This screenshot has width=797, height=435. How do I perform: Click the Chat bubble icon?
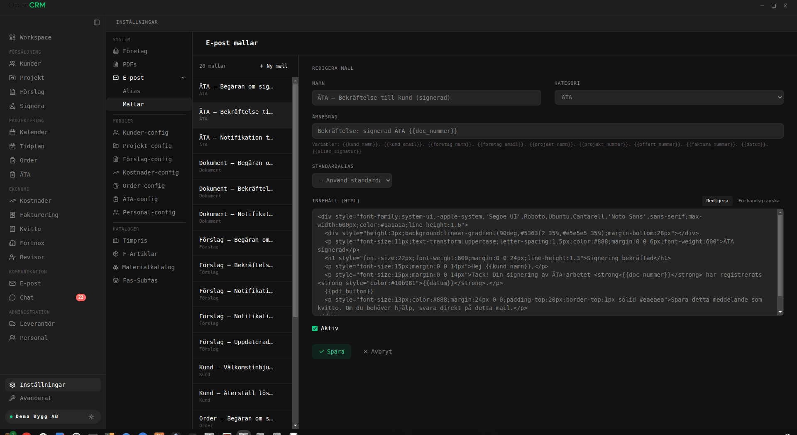pyautogui.click(x=12, y=297)
